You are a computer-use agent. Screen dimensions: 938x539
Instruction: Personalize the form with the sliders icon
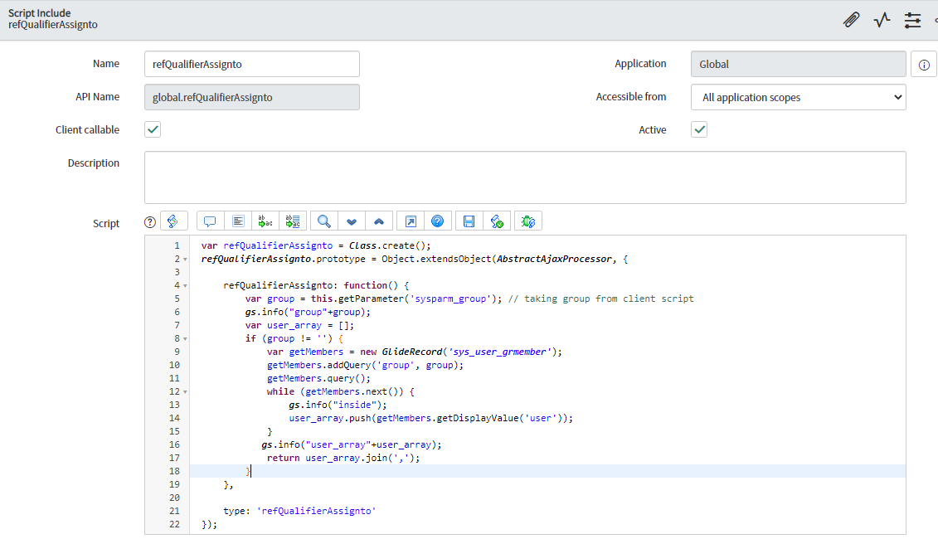(912, 19)
